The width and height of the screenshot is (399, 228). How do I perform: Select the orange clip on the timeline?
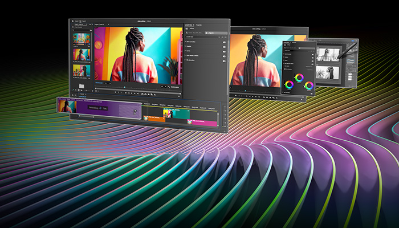click(x=154, y=120)
